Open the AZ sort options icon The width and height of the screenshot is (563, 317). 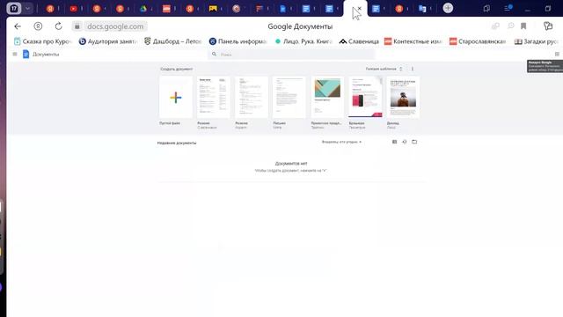click(405, 142)
